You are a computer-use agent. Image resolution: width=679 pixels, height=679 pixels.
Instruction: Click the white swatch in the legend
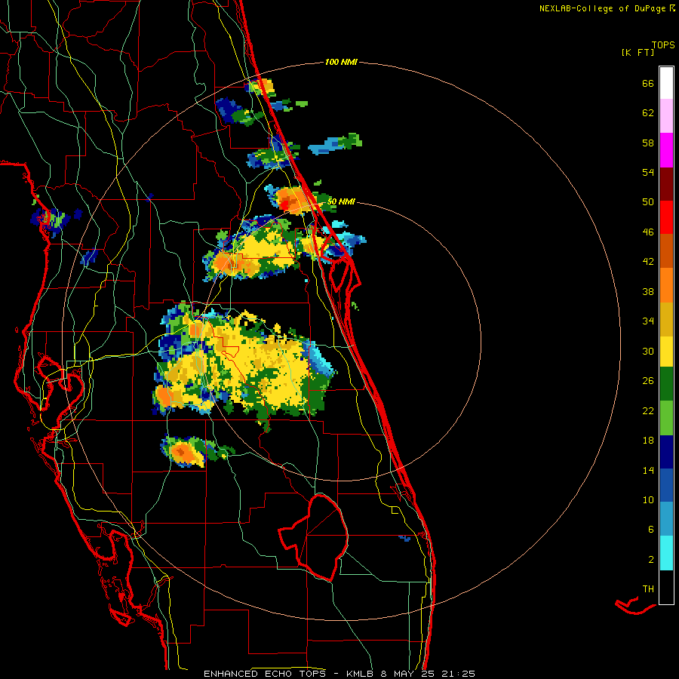coord(666,83)
